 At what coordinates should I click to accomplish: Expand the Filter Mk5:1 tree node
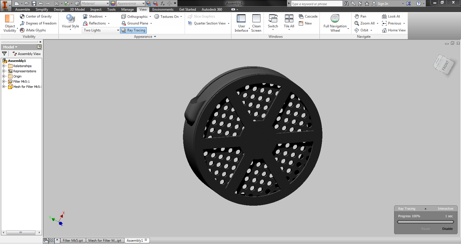pyautogui.click(x=4, y=82)
